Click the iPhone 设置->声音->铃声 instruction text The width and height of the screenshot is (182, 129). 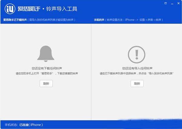click(134, 20)
